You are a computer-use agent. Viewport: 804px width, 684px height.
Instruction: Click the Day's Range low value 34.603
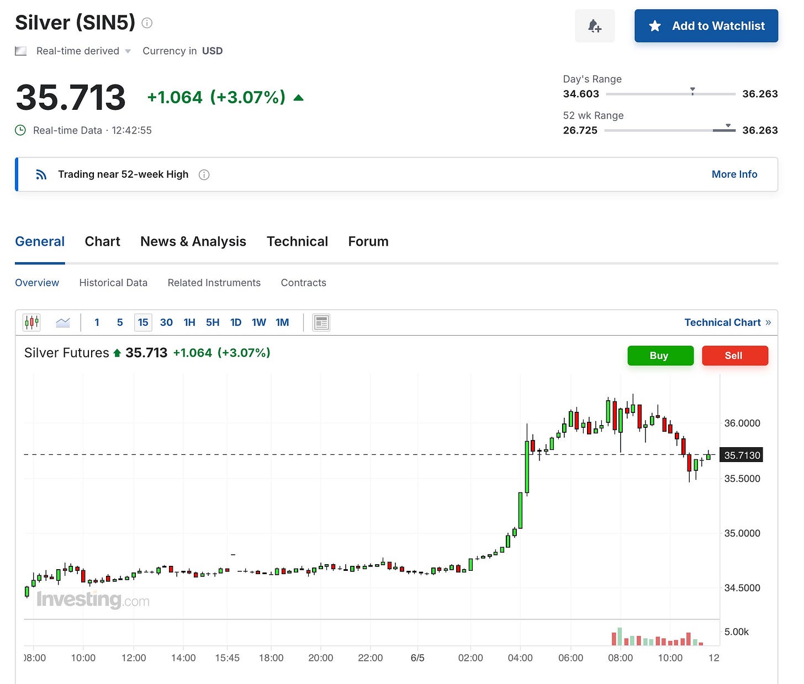click(581, 94)
